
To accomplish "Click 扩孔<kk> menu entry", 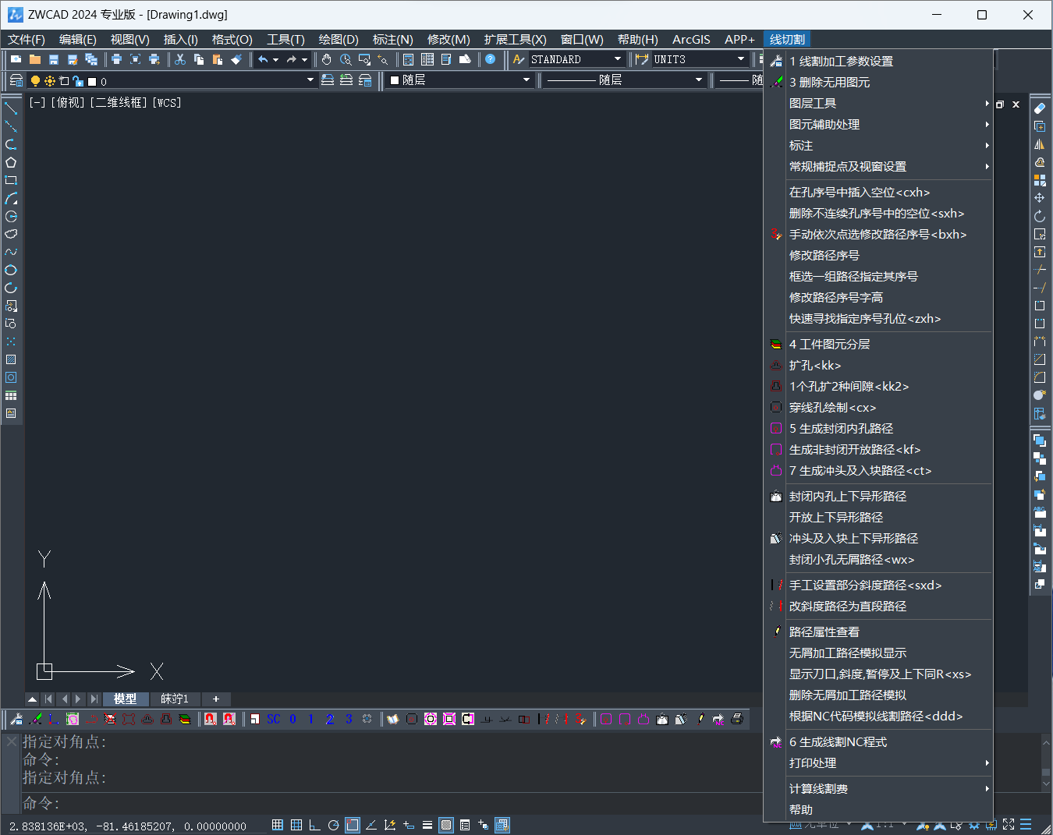I will coord(878,366).
